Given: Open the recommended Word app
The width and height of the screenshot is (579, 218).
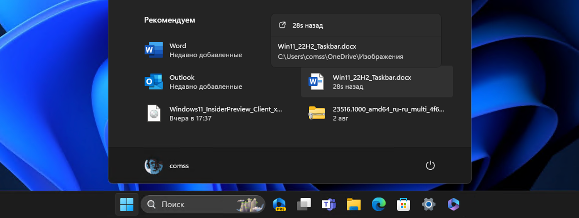Looking at the screenshot, I should pos(214,50).
